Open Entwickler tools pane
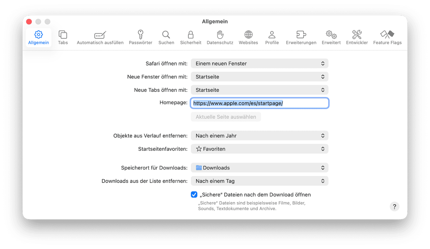The image size is (430, 249). (357, 37)
